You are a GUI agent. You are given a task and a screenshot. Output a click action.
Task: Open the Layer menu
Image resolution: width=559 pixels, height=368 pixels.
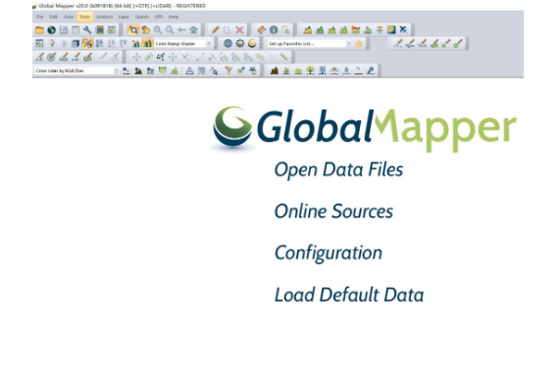pyautogui.click(x=124, y=17)
